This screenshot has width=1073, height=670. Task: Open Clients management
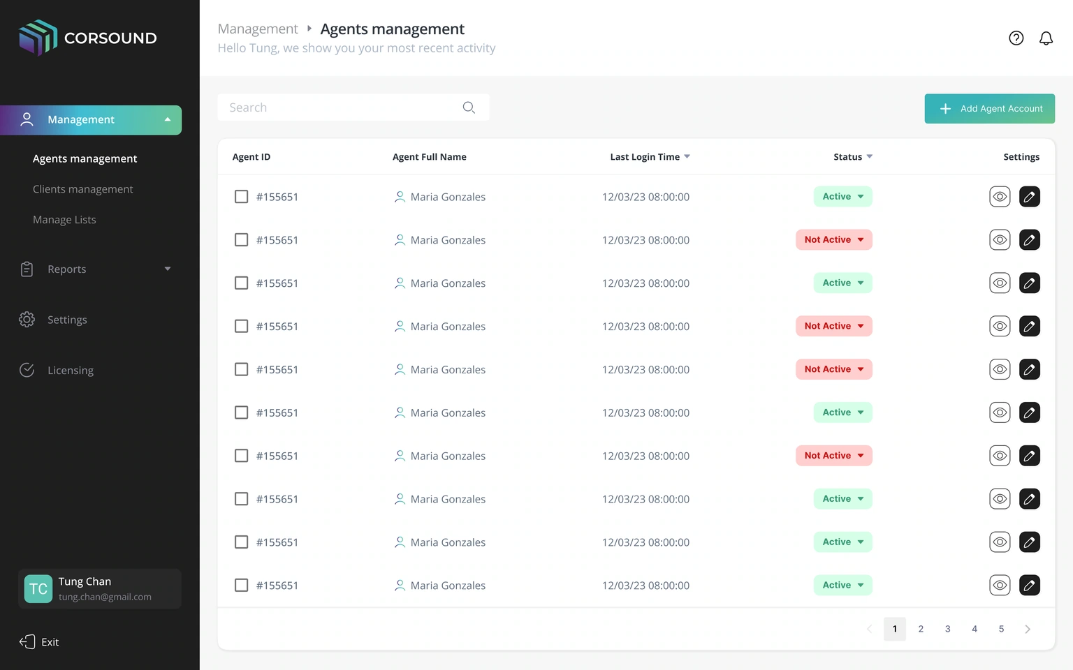click(82, 189)
